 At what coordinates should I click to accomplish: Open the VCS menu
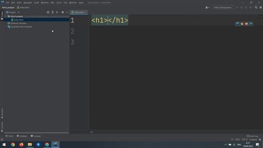tap(65, 2)
